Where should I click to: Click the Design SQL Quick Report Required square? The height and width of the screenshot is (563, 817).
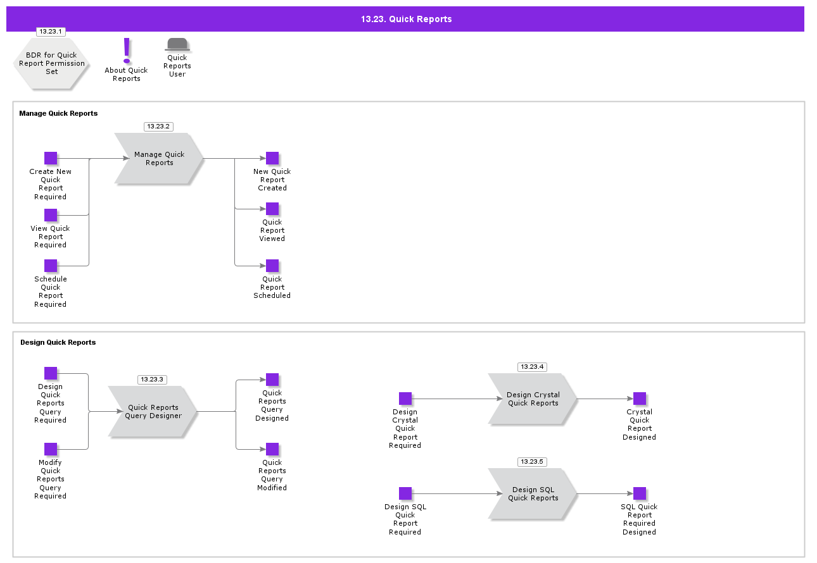pos(405,493)
